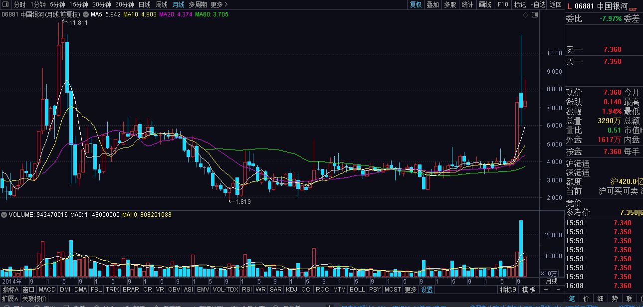The height and width of the screenshot is (307, 643).
Task: Zoom in chart with the plus button
Action: click(x=546, y=290)
